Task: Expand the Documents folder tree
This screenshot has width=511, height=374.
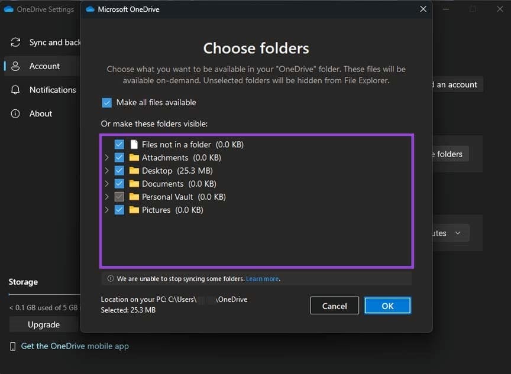Action: (x=106, y=184)
